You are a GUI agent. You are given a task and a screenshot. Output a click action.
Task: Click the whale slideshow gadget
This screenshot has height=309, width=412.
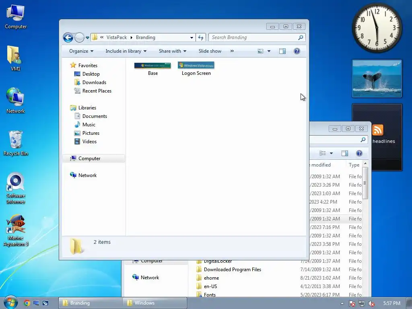pyautogui.click(x=377, y=78)
